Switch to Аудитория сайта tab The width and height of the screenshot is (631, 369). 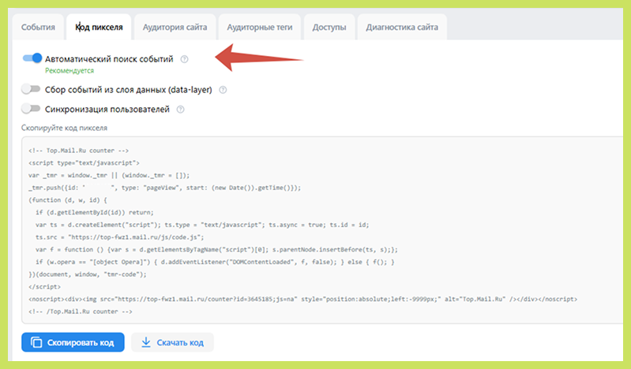tap(175, 27)
